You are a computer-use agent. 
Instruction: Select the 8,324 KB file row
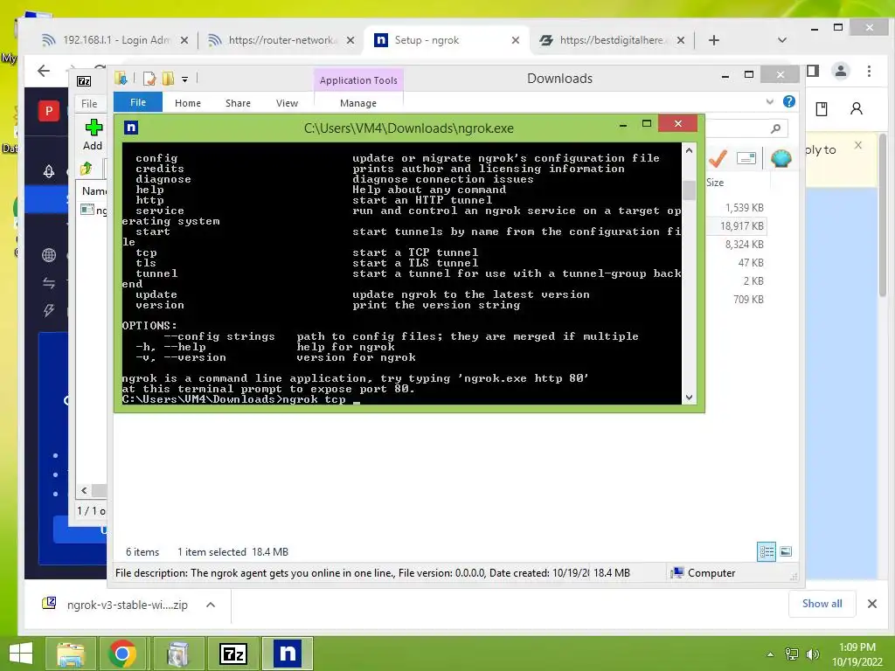tap(736, 245)
